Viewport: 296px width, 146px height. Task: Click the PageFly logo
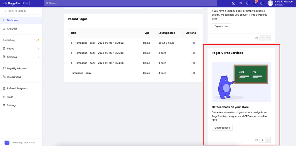click(12, 3)
